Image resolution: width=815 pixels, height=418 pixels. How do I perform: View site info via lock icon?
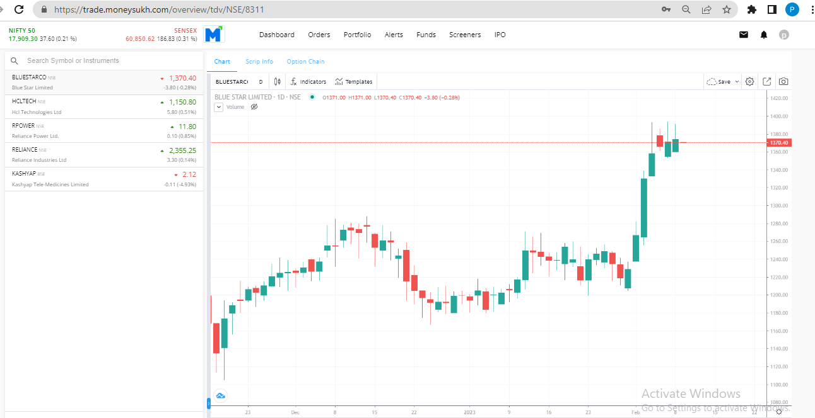pos(44,9)
